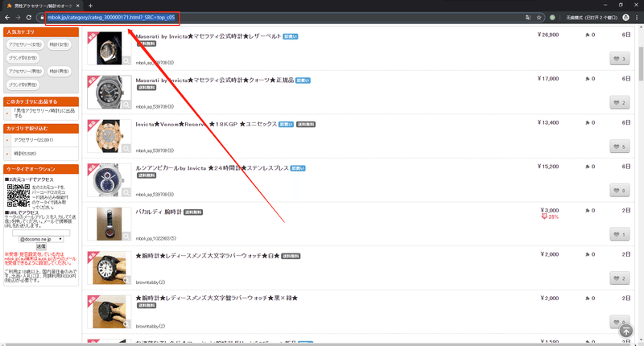This screenshot has width=644, height=346.
Task: Select the 時計(男性) category pill
Action: (x=59, y=71)
